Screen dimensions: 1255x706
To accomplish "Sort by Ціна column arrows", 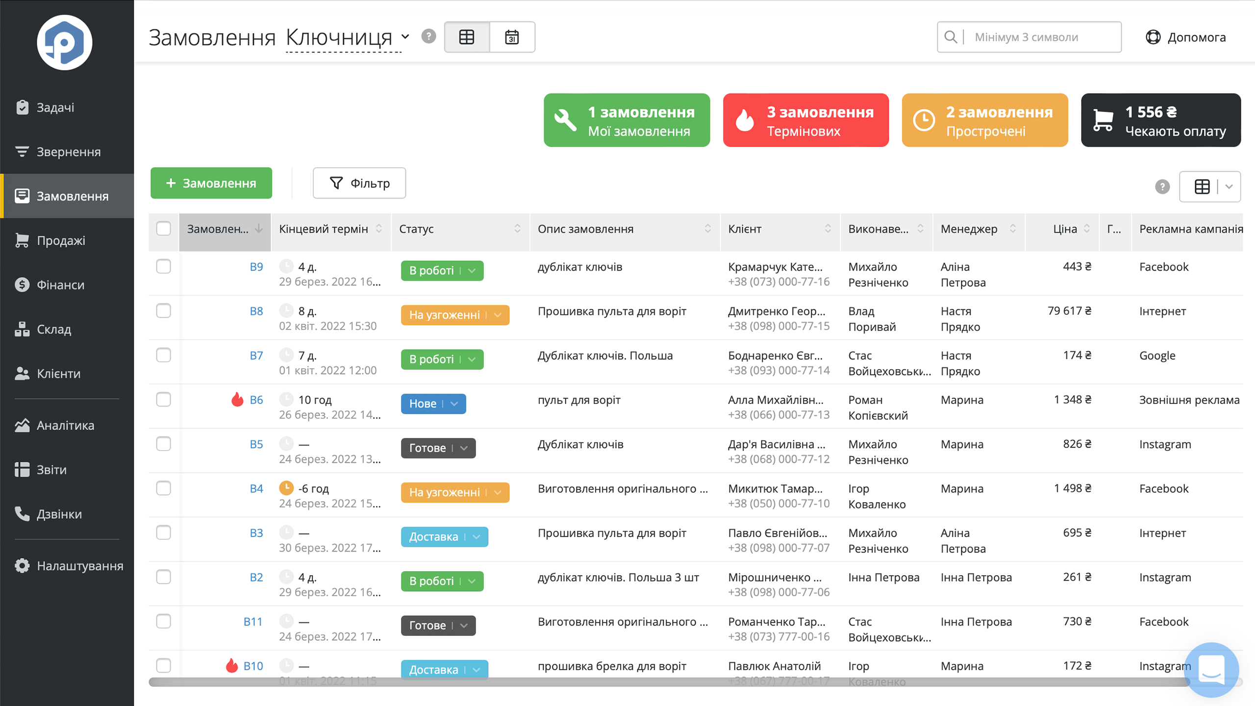I will coord(1087,228).
